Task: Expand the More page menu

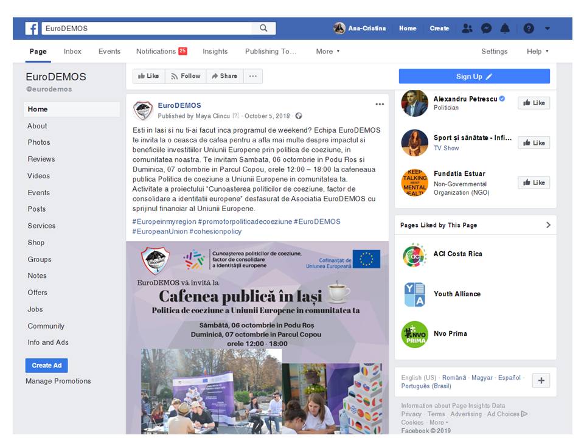Action: click(x=328, y=51)
